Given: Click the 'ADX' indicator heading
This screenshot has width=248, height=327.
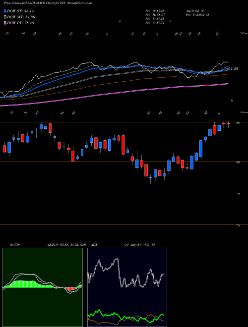Looking at the screenshot, I should point(94,245).
